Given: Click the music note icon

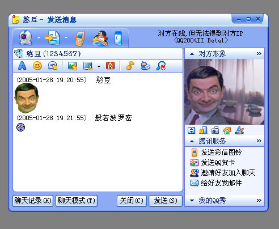Looking at the screenshot, I should click(x=130, y=66).
